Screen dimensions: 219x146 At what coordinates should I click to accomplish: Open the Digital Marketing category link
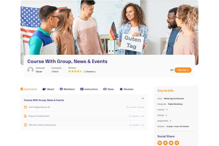[x=175, y=104]
